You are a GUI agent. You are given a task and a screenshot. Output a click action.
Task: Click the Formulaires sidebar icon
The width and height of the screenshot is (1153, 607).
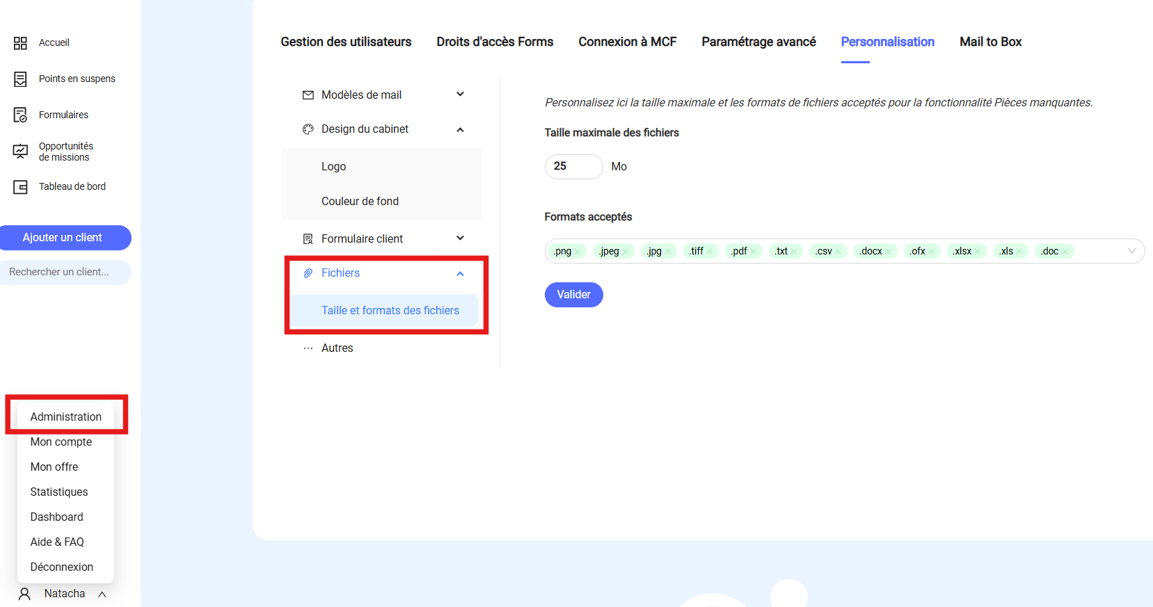tap(20, 115)
